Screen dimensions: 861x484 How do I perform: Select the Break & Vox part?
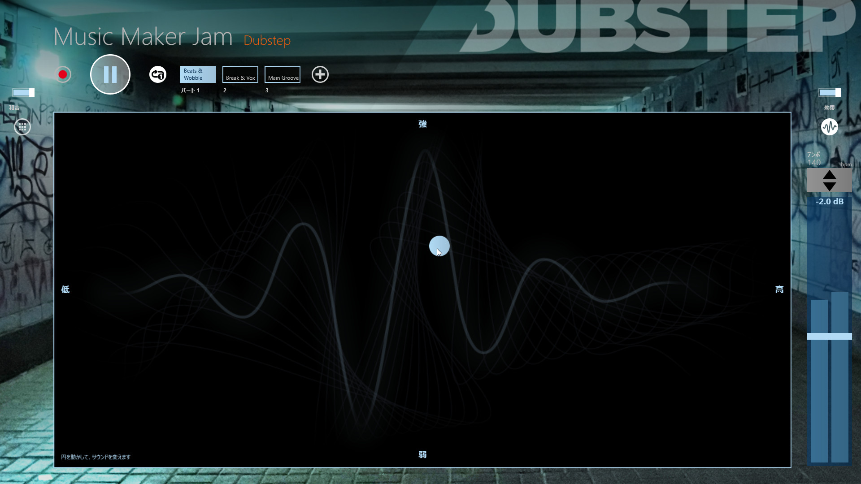(240, 74)
